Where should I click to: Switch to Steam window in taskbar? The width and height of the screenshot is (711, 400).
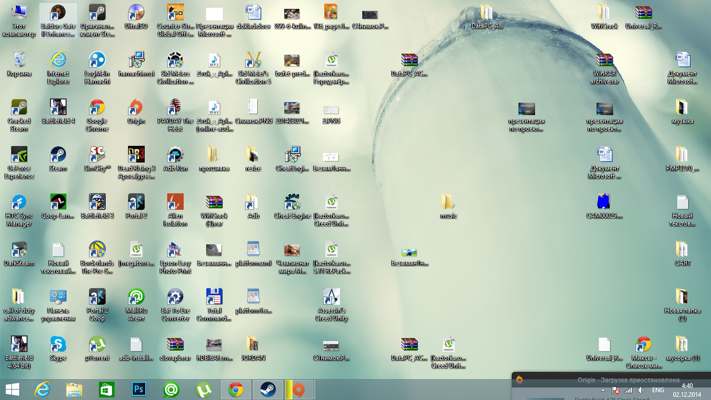[x=268, y=390]
